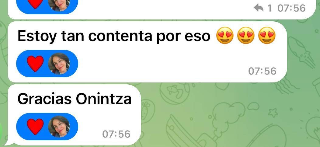The height and width of the screenshot is (147, 320).
Task: Click the 07:56 timestamp in 'Gracias Onintza' bubble
Action: (116, 134)
